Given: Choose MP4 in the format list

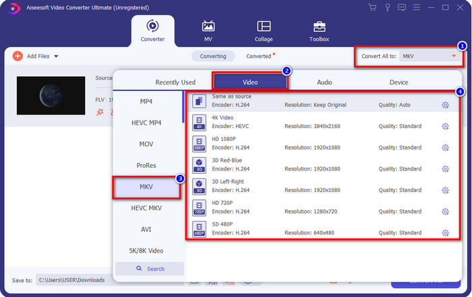Looking at the screenshot, I should (146, 102).
